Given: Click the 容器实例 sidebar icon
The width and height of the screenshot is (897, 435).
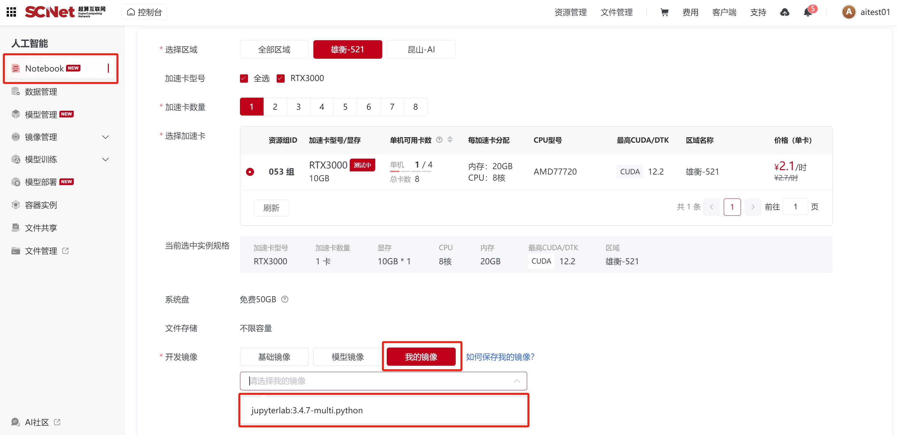Looking at the screenshot, I should click(16, 205).
